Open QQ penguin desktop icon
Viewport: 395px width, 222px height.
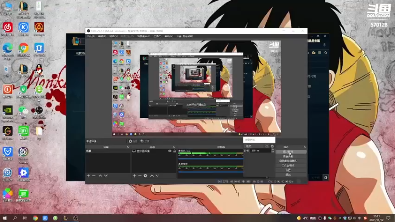[39, 71]
